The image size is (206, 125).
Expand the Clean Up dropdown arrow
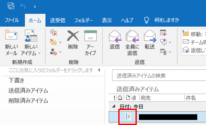60,42
